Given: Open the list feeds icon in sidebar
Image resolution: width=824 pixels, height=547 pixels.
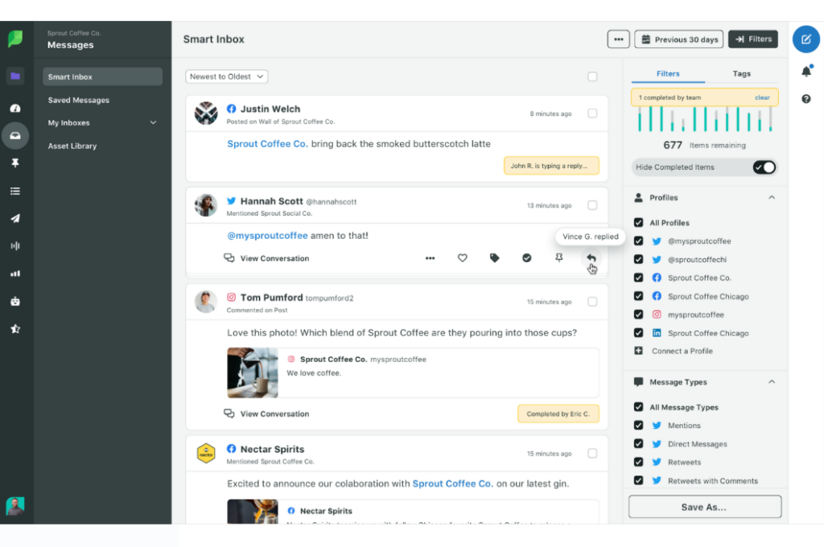Looking at the screenshot, I should (x=15, y=191).
